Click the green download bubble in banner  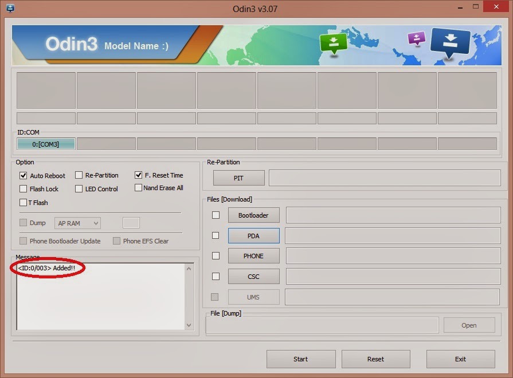point(334,44)
